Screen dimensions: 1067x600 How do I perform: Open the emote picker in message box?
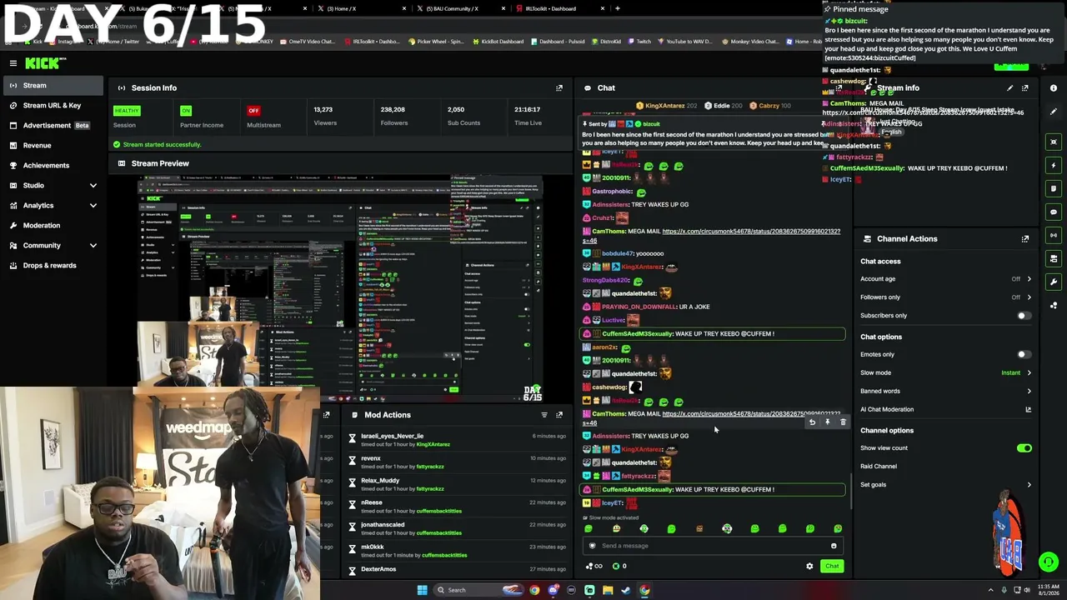point(834,546)
